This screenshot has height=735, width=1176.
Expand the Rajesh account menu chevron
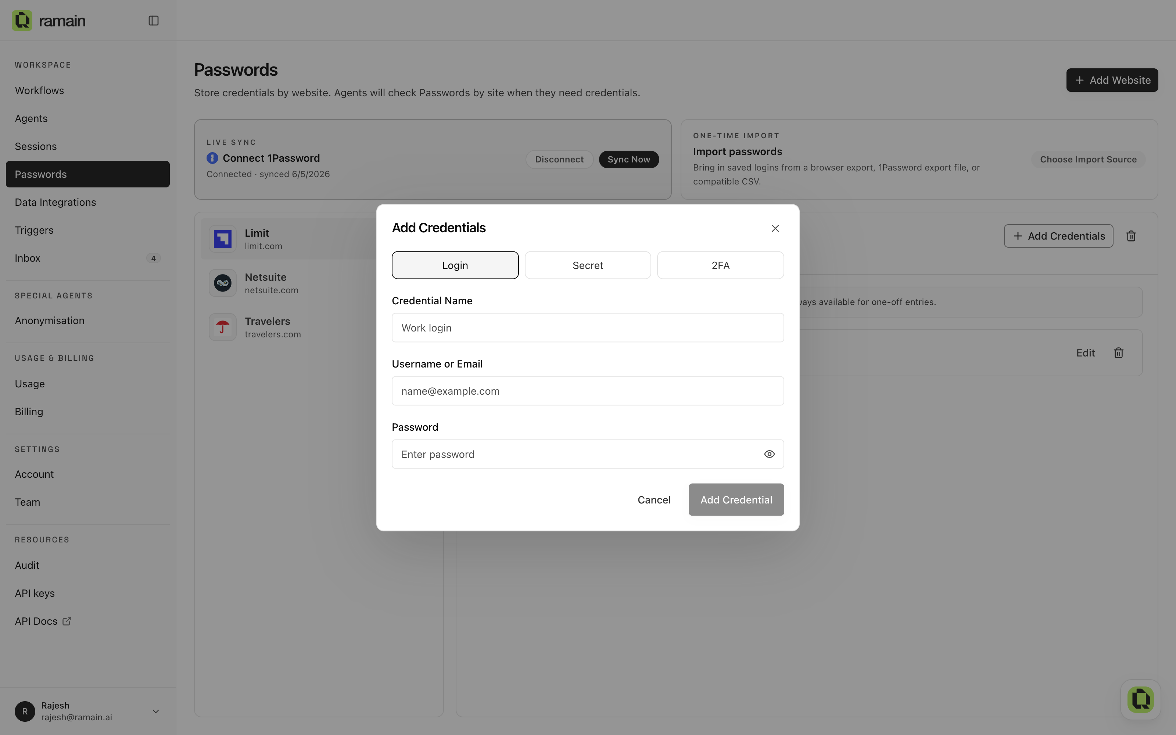coord(155,711)
